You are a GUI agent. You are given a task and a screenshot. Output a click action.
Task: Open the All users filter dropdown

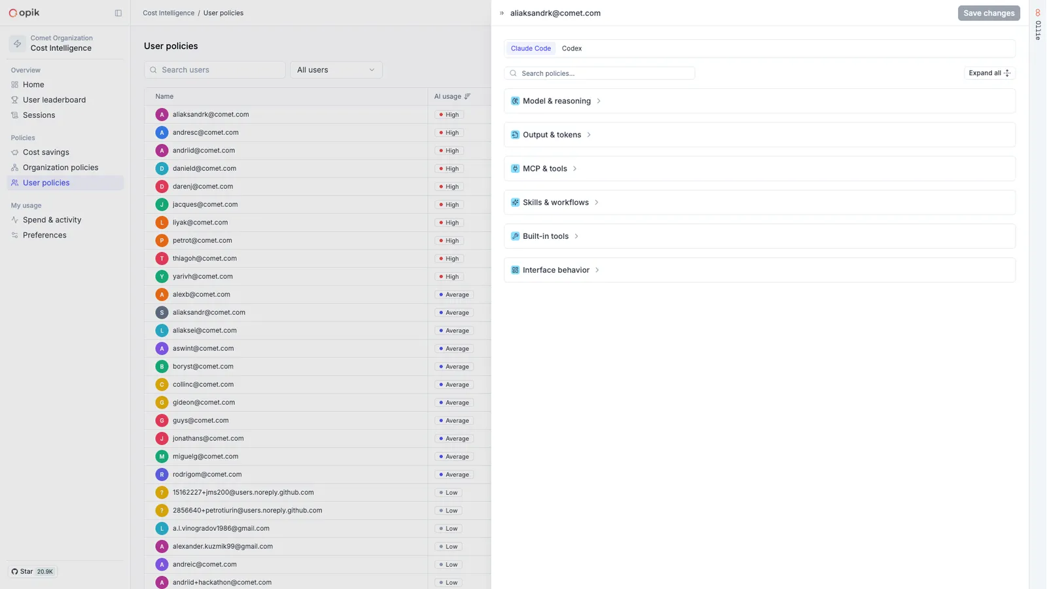click(336, 70)
